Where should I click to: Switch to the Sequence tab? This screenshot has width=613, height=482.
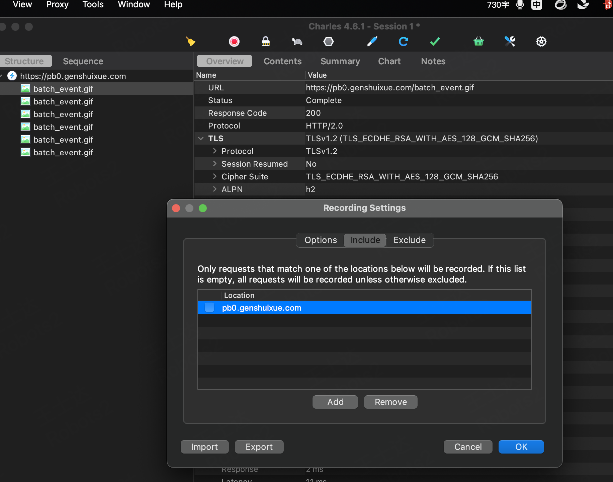pos(83,61)
